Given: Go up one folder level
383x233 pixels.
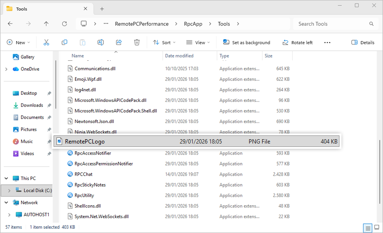Looking at the screenshot, I should click(46, 24).
